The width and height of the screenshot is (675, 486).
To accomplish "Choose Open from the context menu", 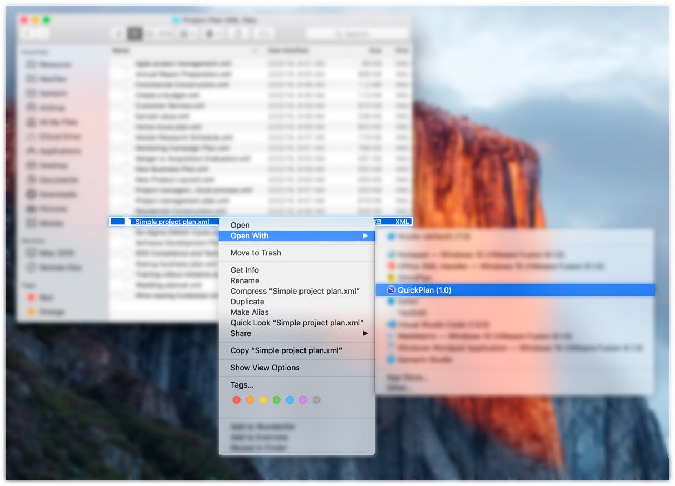I will (x=240, y=225).
